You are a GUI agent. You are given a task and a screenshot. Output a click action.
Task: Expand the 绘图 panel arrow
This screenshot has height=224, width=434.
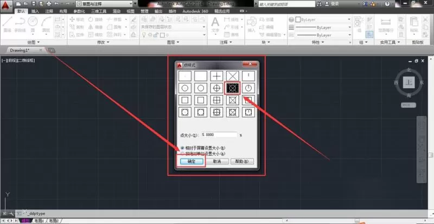pyautogui.click(x=38, y=42)
